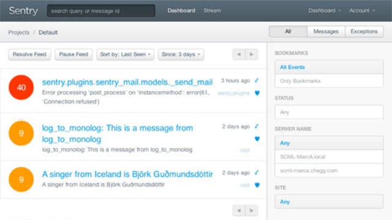Open the Sort by: Last Seen dropdown

(x=125, y=54)
